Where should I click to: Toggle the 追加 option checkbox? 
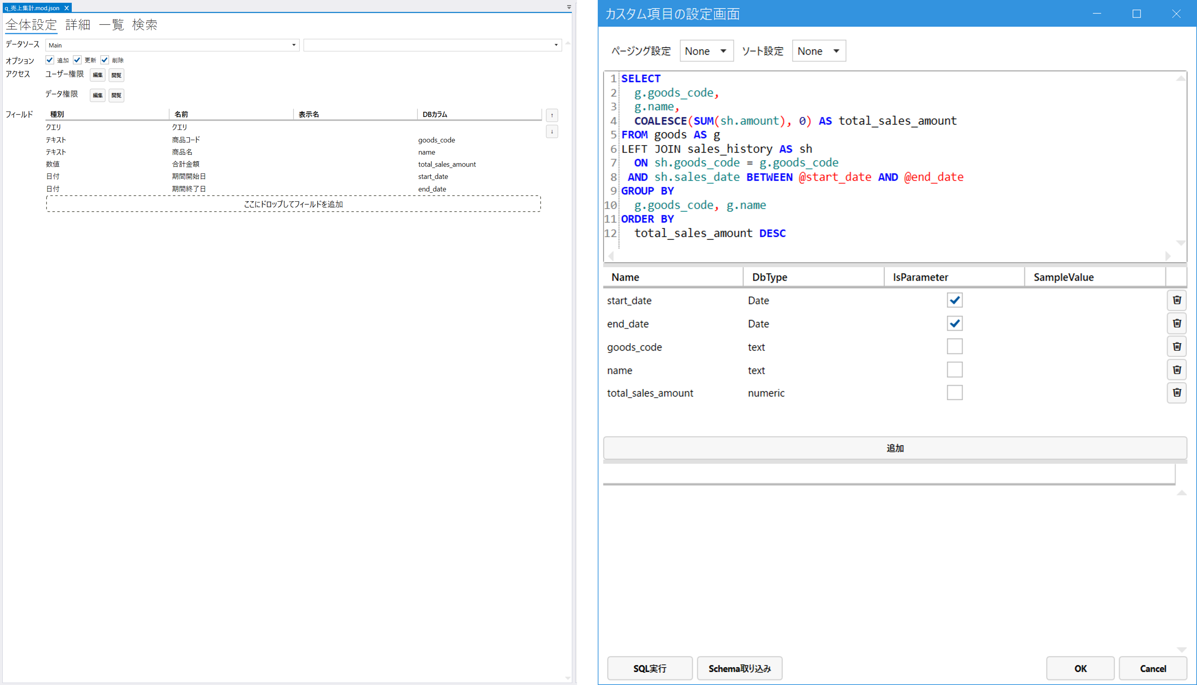(50, 60)
